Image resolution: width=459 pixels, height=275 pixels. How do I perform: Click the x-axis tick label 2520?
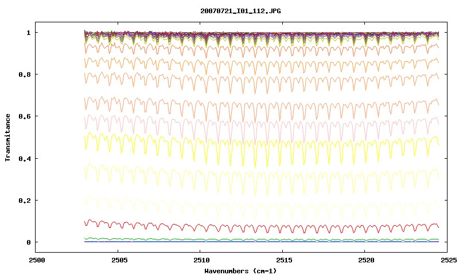pos(366,260)
